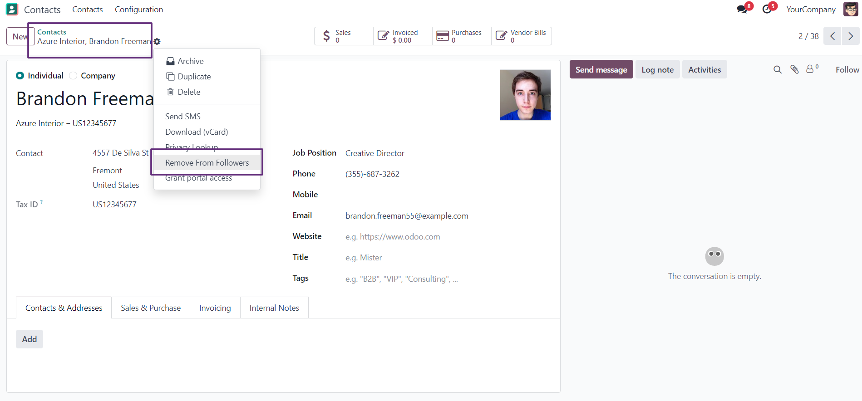Open the YourCompany switcher
Screen dimensions: 862x401
click(811, 10)
